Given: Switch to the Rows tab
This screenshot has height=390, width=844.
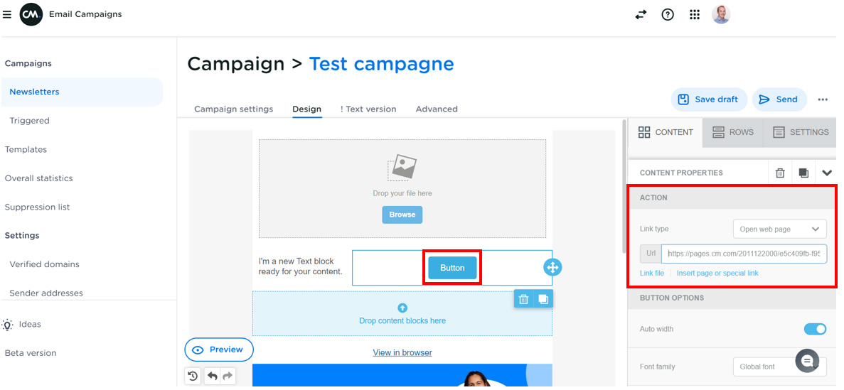Looking at the screenshot, I should [x=732, y=132].
